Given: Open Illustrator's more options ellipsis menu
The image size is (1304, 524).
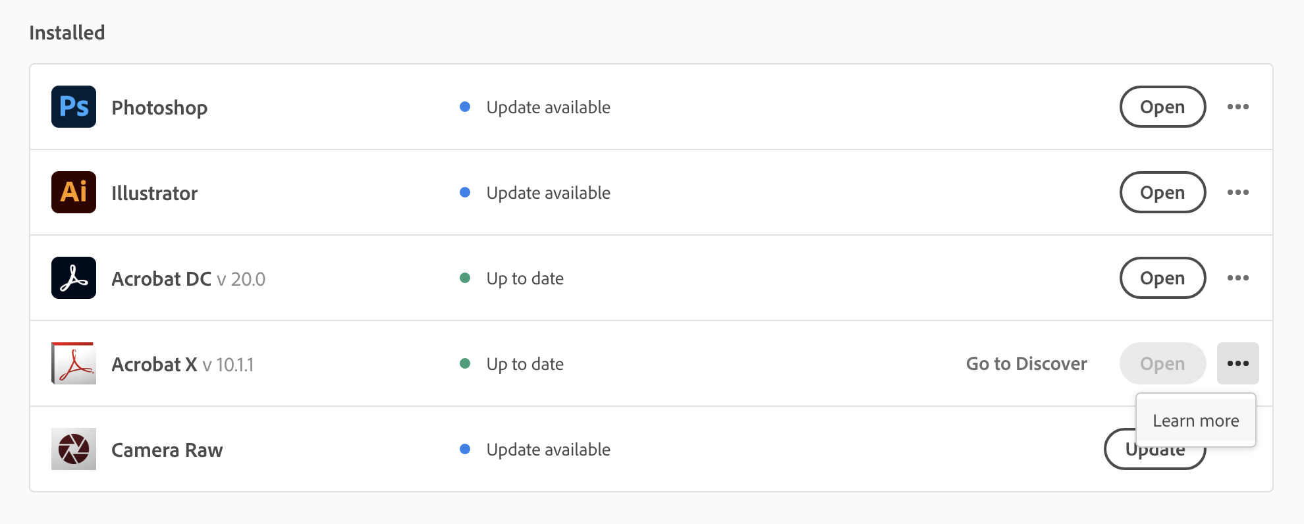Looking at the screenshot, I should 1237,192.
